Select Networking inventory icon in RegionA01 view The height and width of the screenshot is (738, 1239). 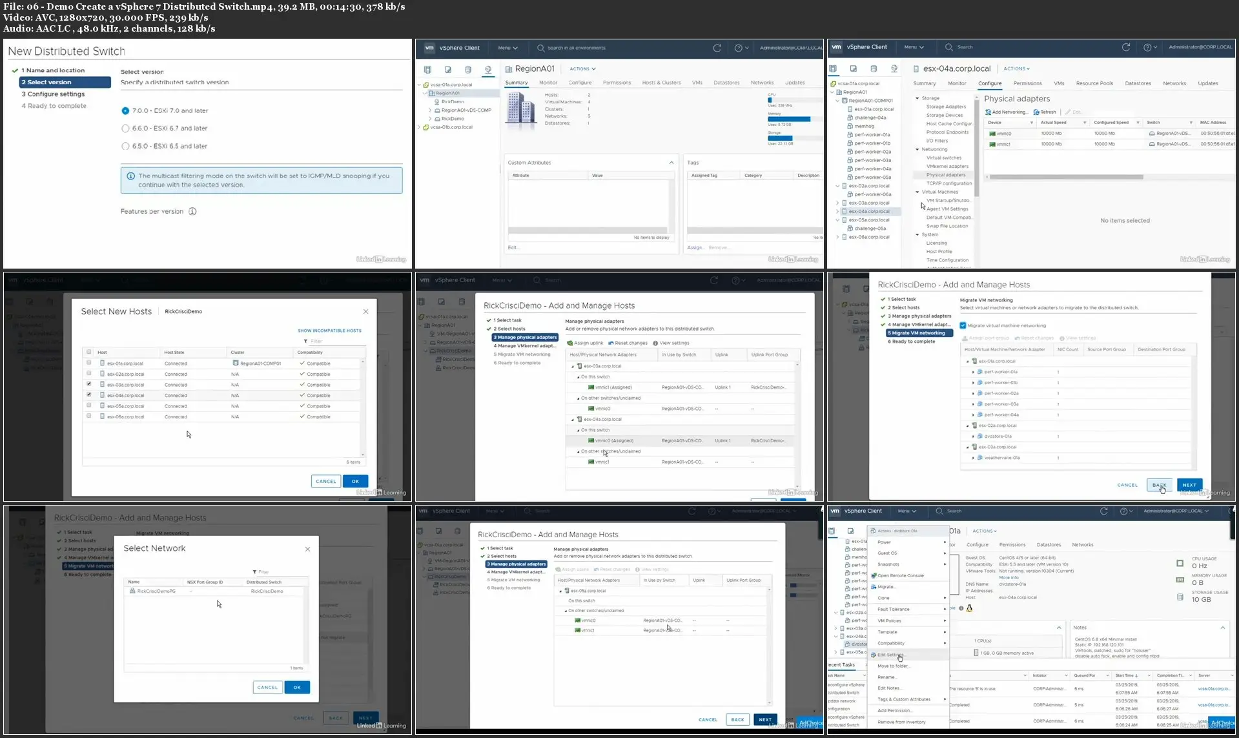pyautogui.click(x=488, y=69)
